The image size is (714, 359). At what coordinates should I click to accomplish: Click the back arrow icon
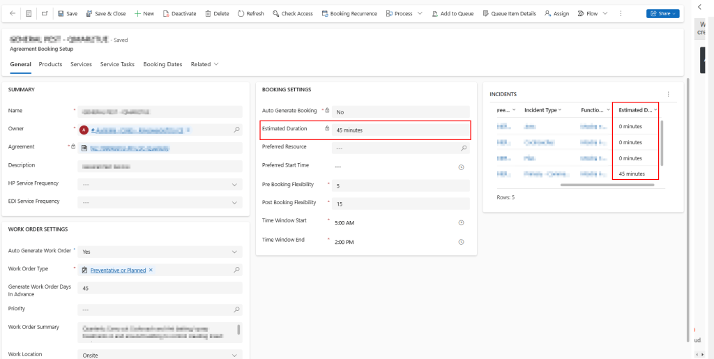click(13, 13)
